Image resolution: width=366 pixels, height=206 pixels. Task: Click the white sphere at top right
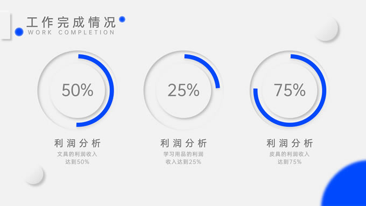327,29
